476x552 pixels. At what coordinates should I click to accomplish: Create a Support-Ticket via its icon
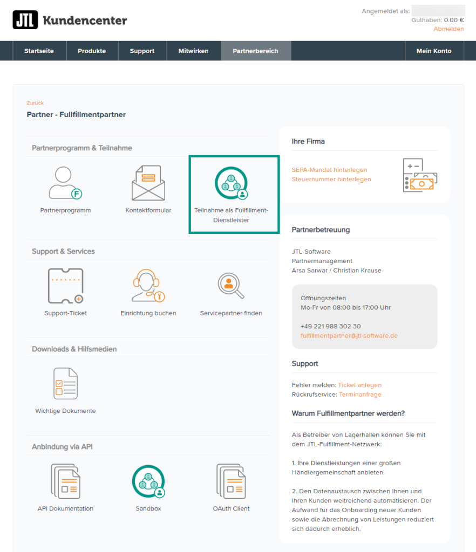pos(65,286)
